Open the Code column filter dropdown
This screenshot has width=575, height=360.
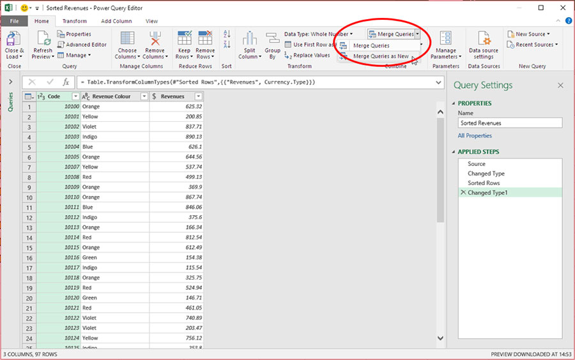tap(75, 96)
